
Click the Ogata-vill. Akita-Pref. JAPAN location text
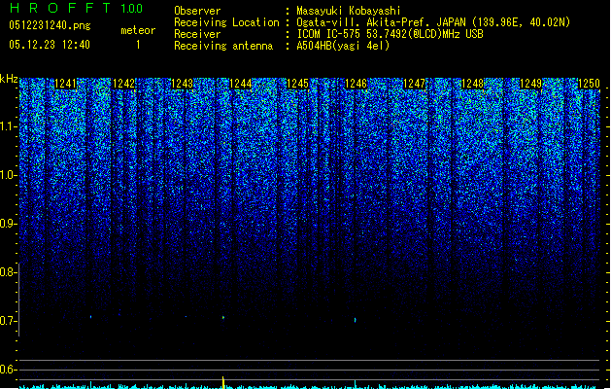(433, 22)
